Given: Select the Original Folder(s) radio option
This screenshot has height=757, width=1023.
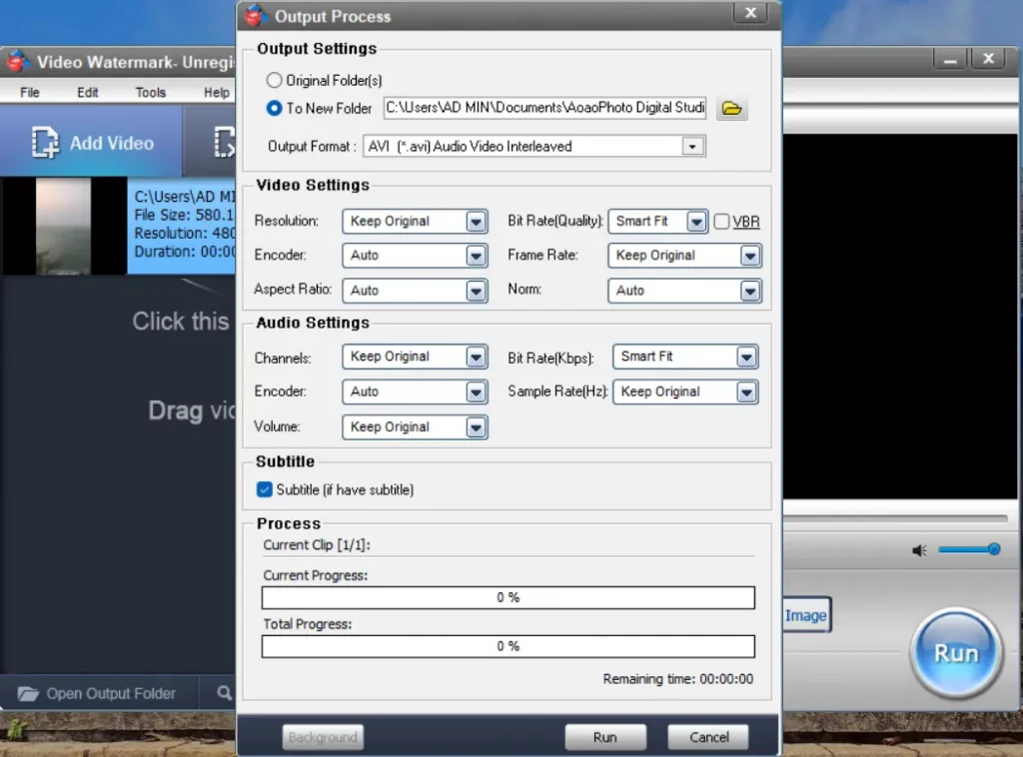Looking at the screenshot, I should tap(274, 80).
